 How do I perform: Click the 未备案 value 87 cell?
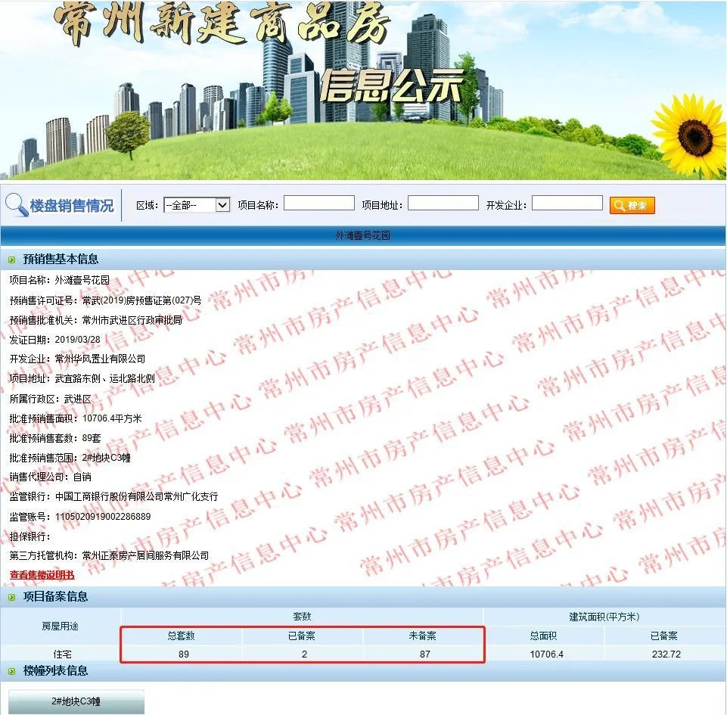[424, 654]
